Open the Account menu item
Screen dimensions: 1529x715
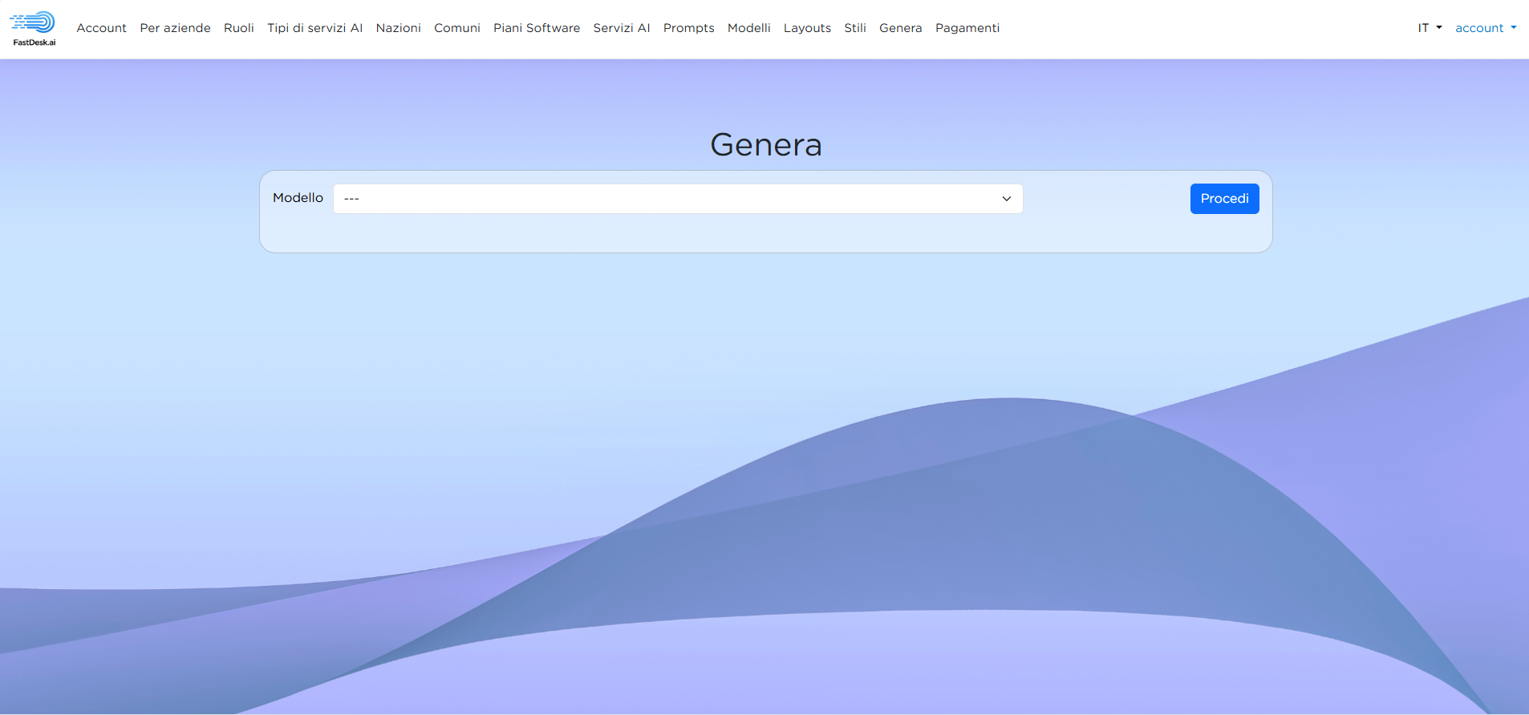(101, 28)
